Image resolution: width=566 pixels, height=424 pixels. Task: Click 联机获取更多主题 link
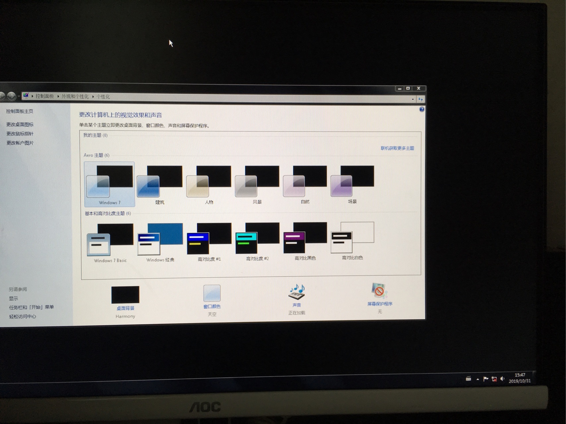click(x=397, y=148)
